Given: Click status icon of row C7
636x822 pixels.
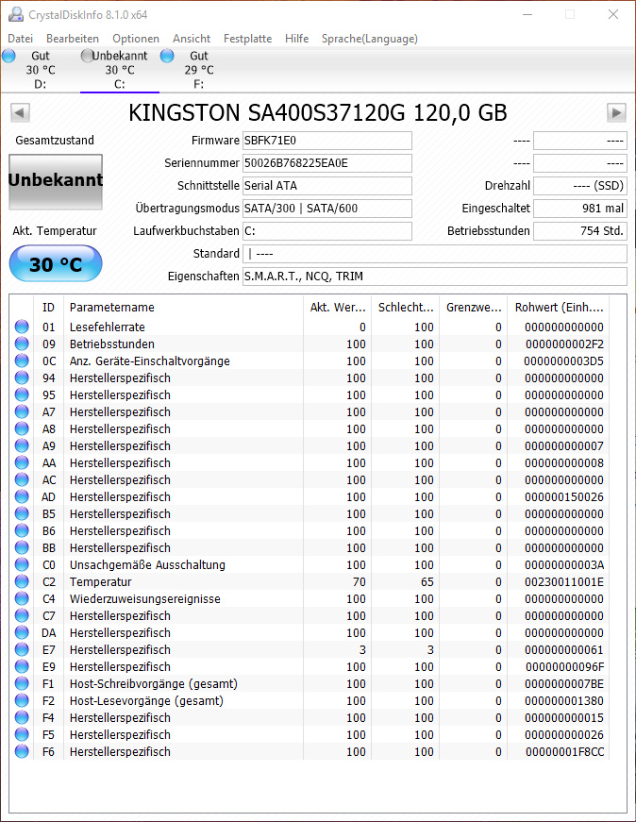Looking at the screenshot, I should 22,615.
